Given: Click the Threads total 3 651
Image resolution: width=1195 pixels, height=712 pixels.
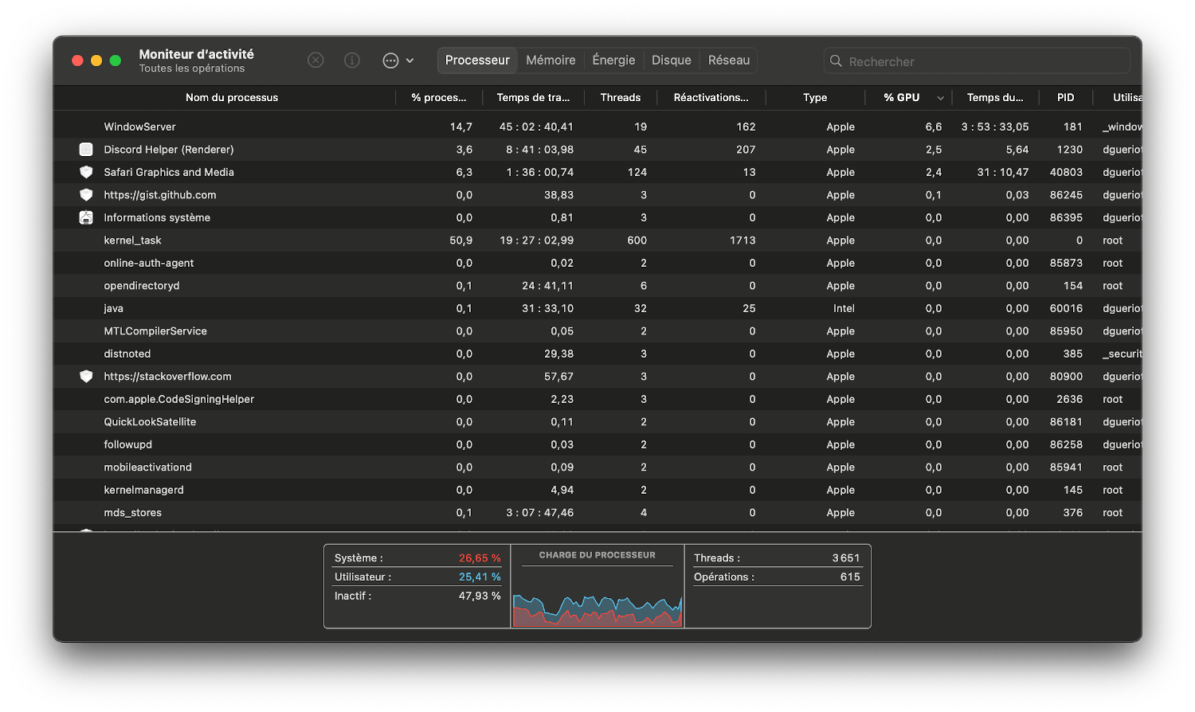Looking at the screenshot, I should pyautogui.click(x=846, y=558).
